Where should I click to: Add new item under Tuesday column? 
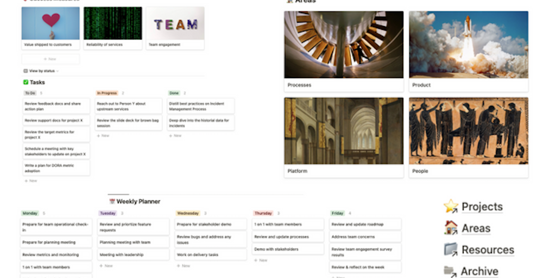click(106, 266)
